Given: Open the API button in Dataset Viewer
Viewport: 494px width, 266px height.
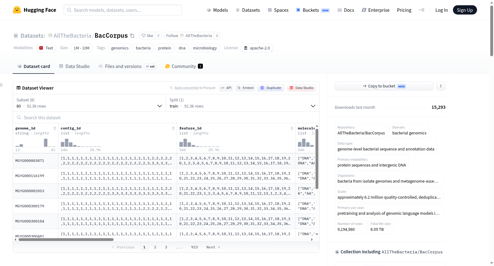Looking at the screenshot, I should click(x=226, y=88).
